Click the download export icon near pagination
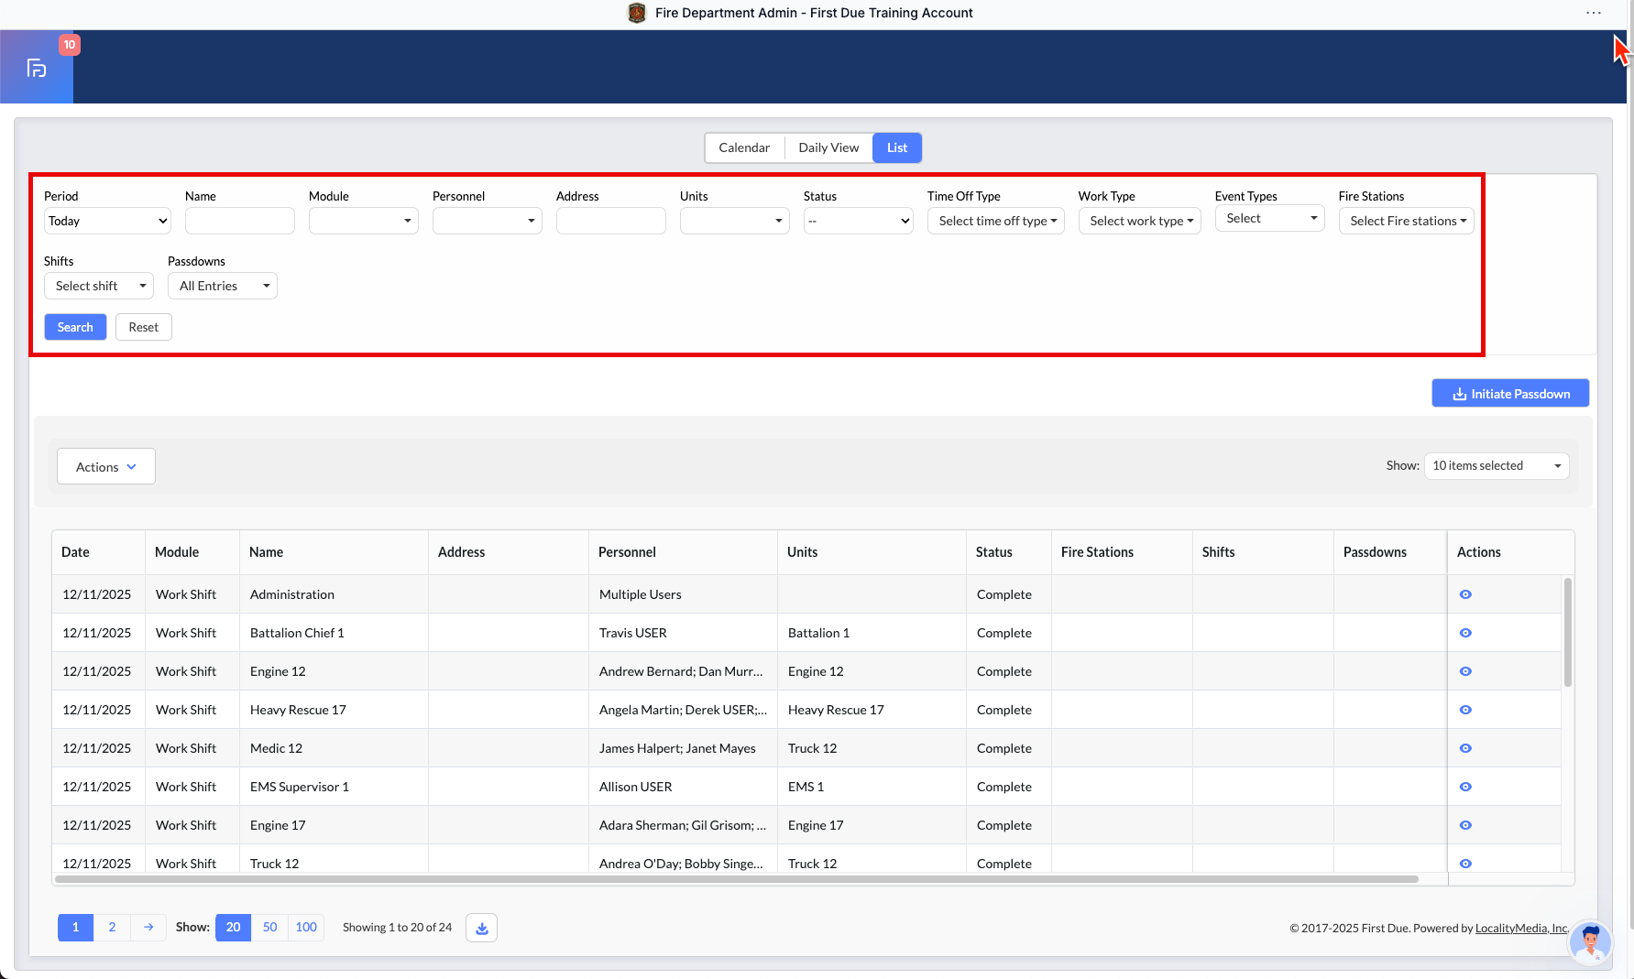 coord(481,928)
